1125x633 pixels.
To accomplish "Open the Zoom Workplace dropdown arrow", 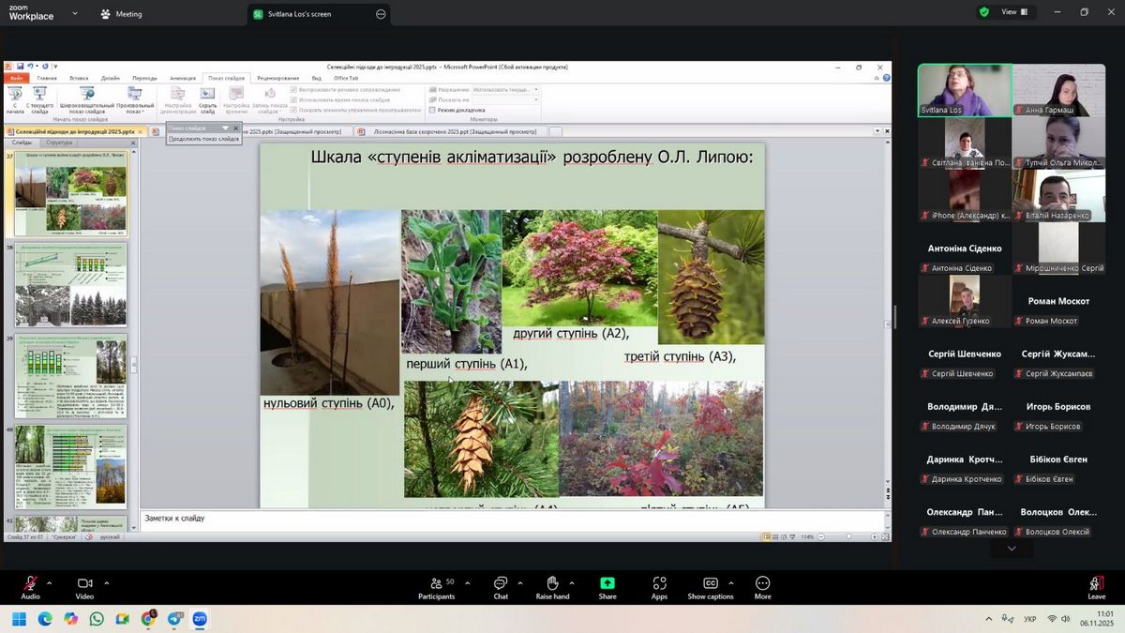I will tap(75, 14).
